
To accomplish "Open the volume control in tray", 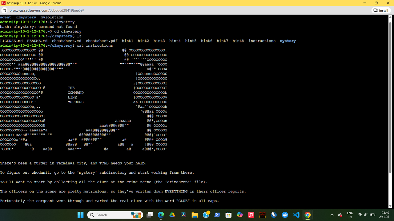I will tap(365, 215).
